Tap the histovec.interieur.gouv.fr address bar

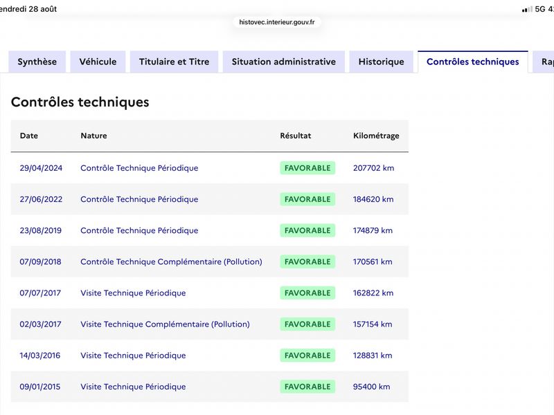(276, 22)
